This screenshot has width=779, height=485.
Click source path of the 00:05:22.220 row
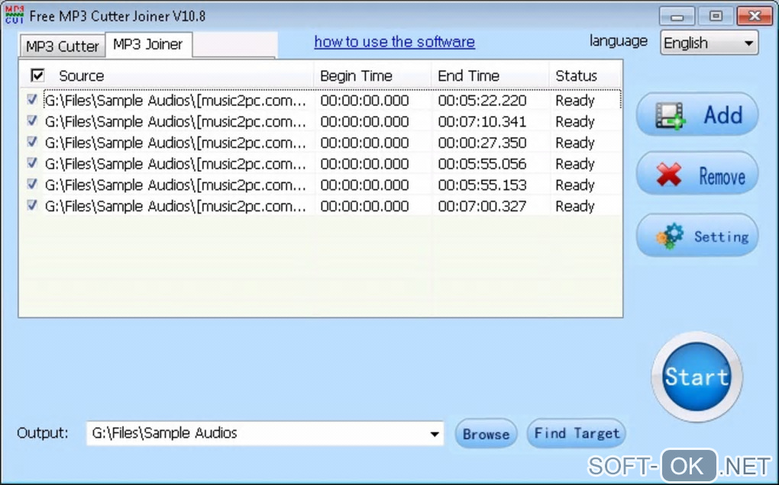point(176,101)
